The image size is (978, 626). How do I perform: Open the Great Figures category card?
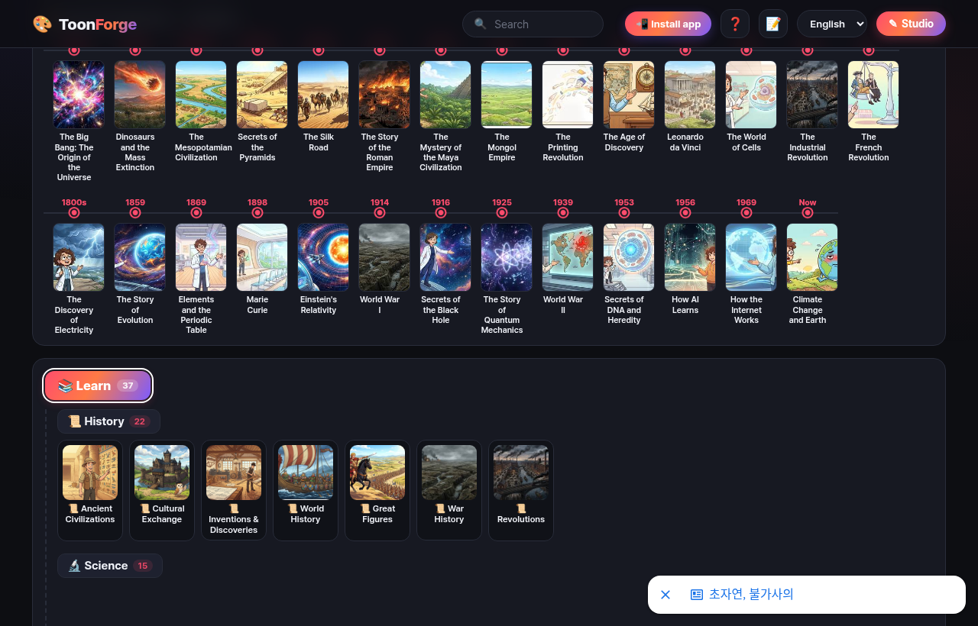point(377,490)
